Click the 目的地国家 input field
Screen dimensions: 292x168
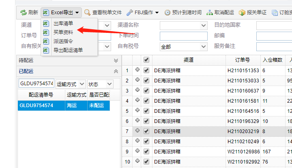coord(274,25)
